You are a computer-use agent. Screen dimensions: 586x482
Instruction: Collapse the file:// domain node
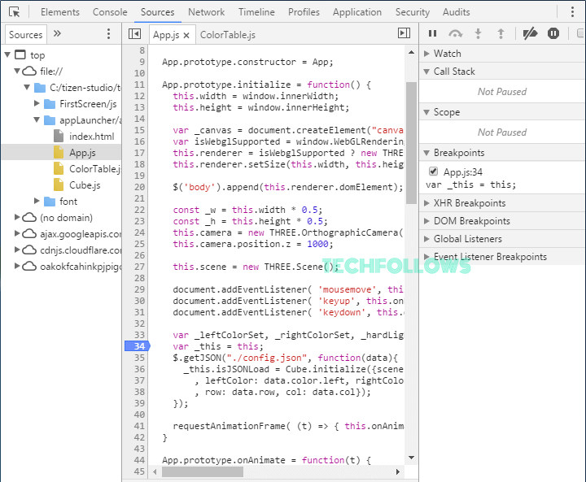tap(17, 71)
